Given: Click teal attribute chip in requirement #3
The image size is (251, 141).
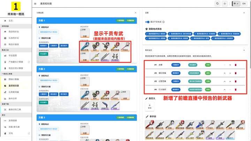Looking at the screenshot, I should [195, 81].
